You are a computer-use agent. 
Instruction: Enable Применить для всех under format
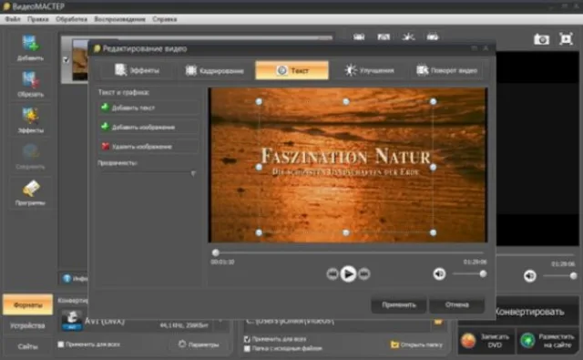[61, 345]
